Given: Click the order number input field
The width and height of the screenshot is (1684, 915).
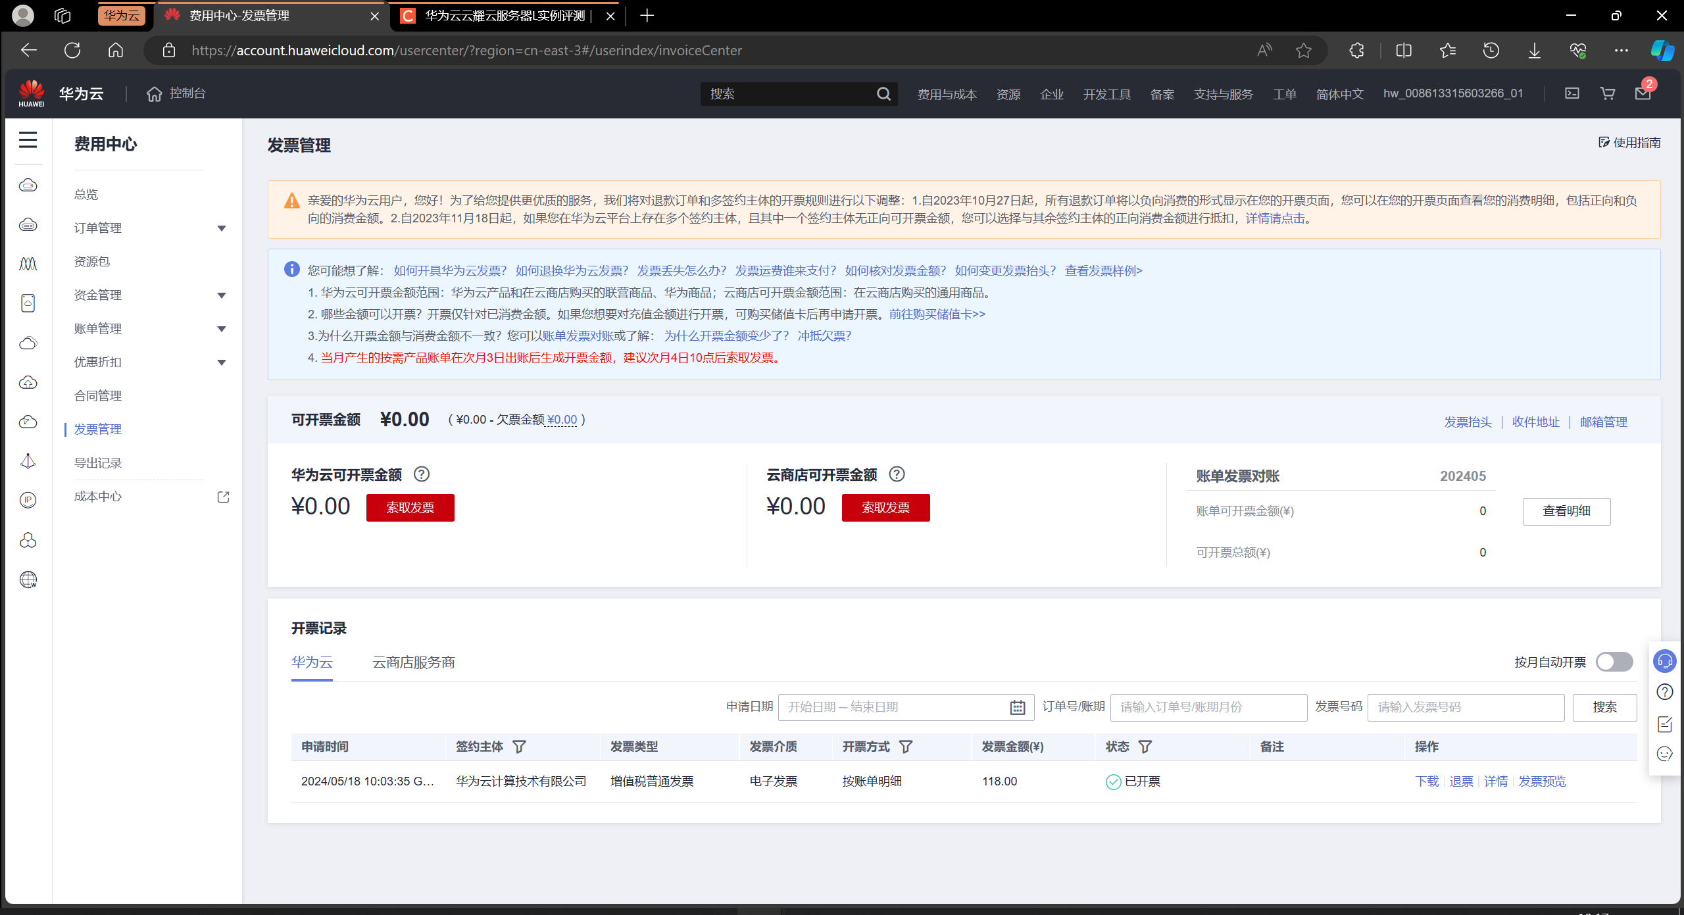Looking at the screenshot, I should (1208, 707).
